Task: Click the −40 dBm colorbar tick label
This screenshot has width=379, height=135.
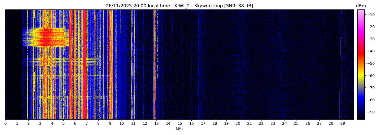Action: coord(371,51)
